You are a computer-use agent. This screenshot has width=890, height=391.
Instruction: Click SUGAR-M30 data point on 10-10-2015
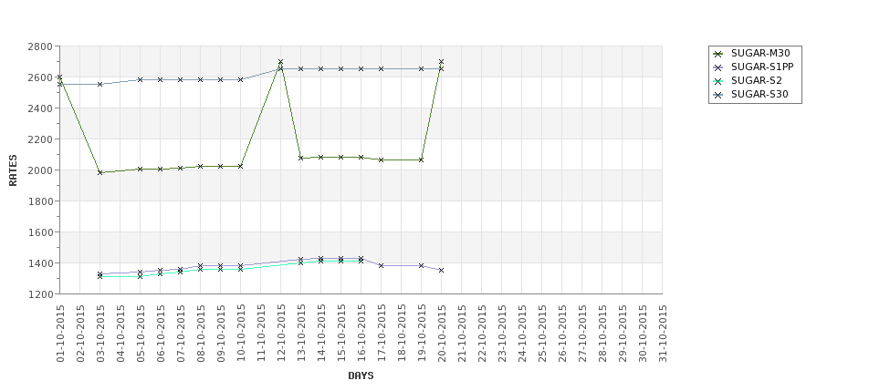click(241, 166)
